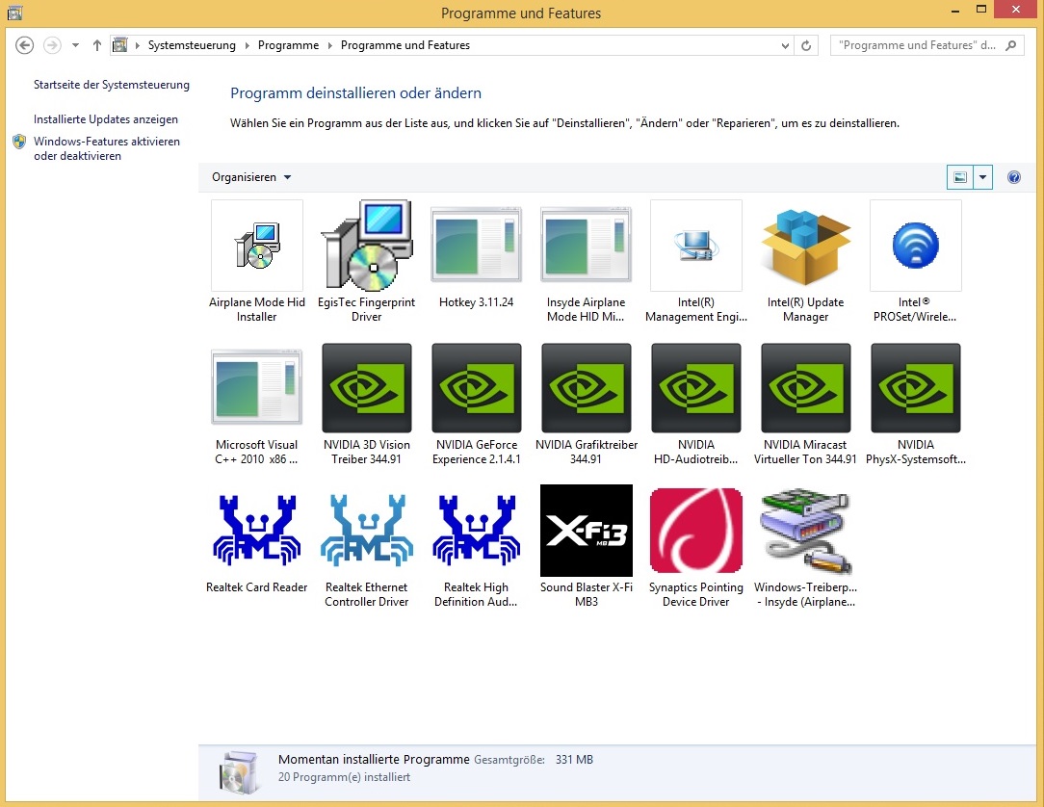Go up one level with the up arrow
Screen dimensions: 1044x807
click(x=97, y=45)
